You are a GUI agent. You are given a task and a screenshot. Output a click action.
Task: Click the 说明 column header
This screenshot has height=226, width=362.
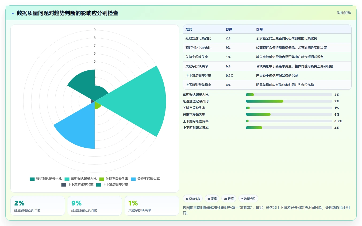(x=259, y=29)
